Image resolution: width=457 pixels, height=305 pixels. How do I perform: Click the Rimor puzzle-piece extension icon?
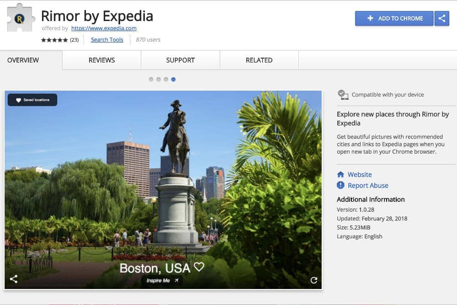21,18
